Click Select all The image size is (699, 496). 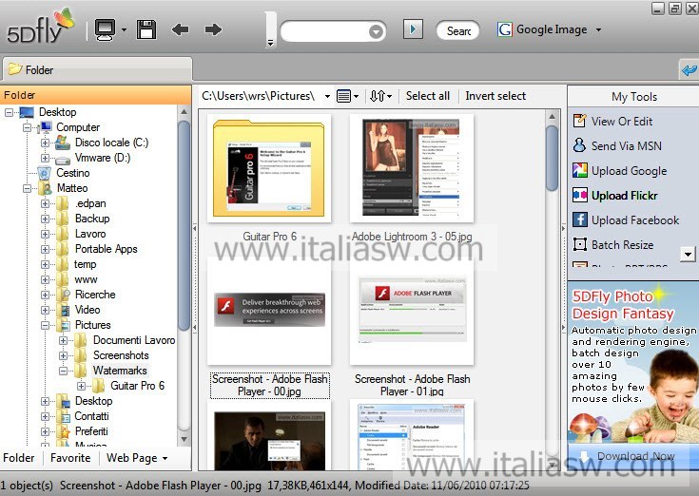[x=428, y=96]
